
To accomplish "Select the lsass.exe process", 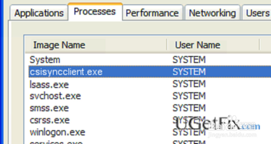I will coord(49,84).
